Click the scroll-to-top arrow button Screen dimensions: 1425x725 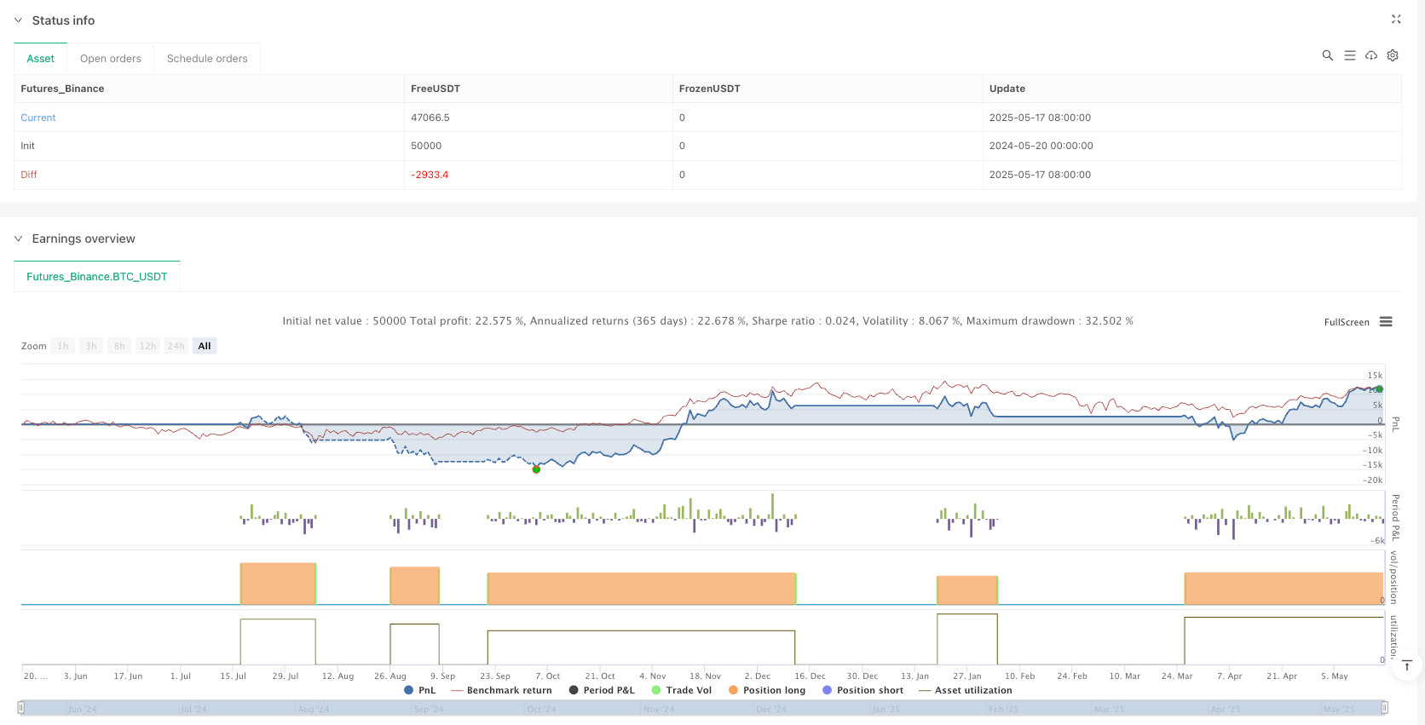[1406, 665]
